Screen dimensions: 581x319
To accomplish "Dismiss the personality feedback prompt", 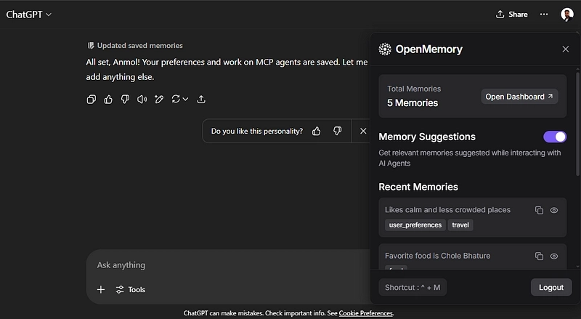I will [363, 131].
